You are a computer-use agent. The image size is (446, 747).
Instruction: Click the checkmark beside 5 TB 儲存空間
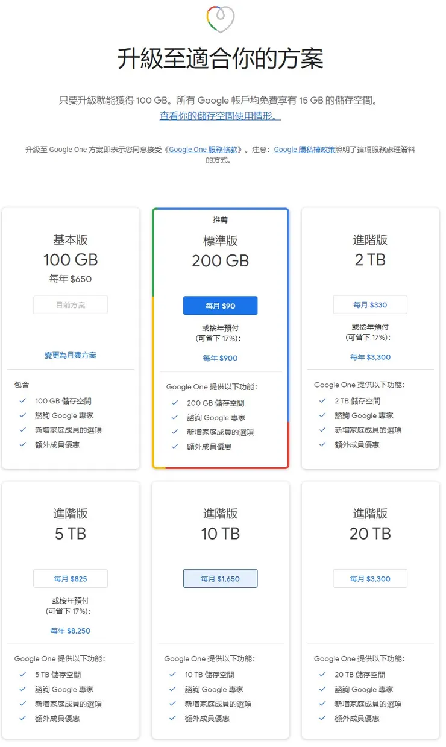(x=23, y=675)
